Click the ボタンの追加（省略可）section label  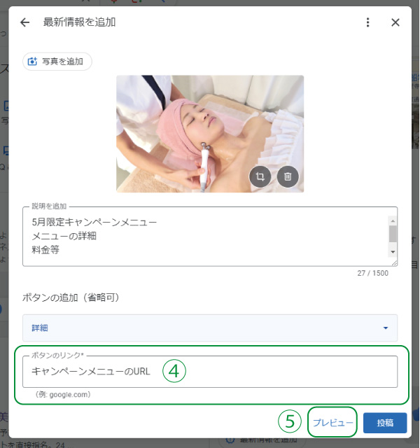tap(71, 297)
